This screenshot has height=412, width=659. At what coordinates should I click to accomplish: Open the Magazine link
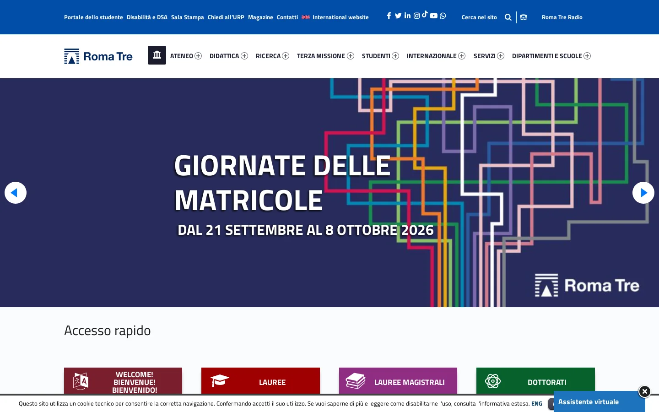pos(260,17)
